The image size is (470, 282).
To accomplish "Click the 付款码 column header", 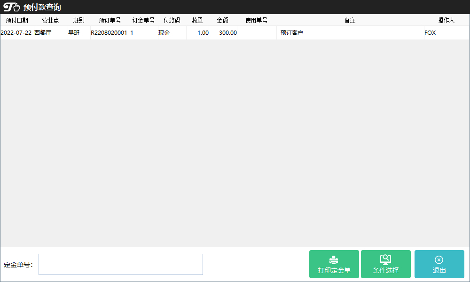I will pos(172,20).
